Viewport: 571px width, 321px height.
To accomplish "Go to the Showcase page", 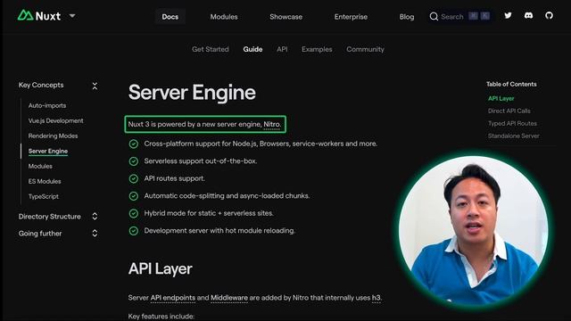I will pyautogui.click(x=285, y=17).
